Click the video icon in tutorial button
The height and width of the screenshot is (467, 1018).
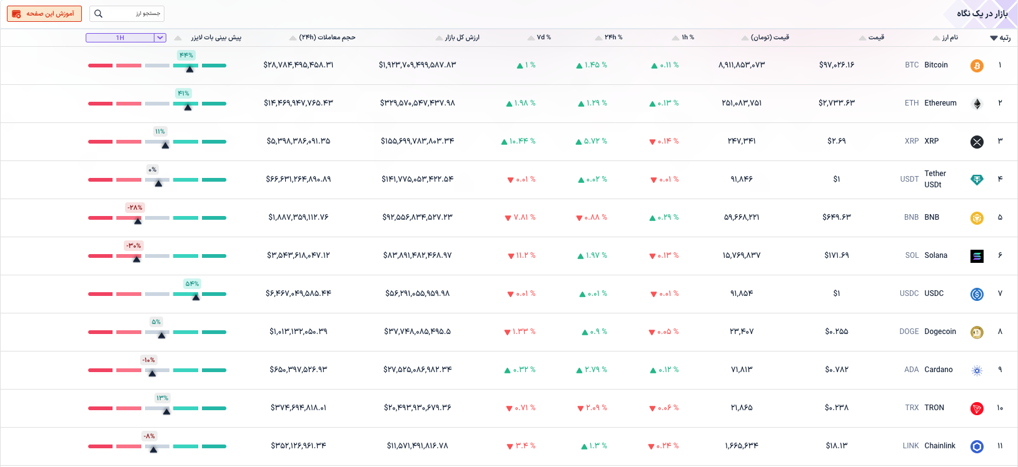point(16,14)
